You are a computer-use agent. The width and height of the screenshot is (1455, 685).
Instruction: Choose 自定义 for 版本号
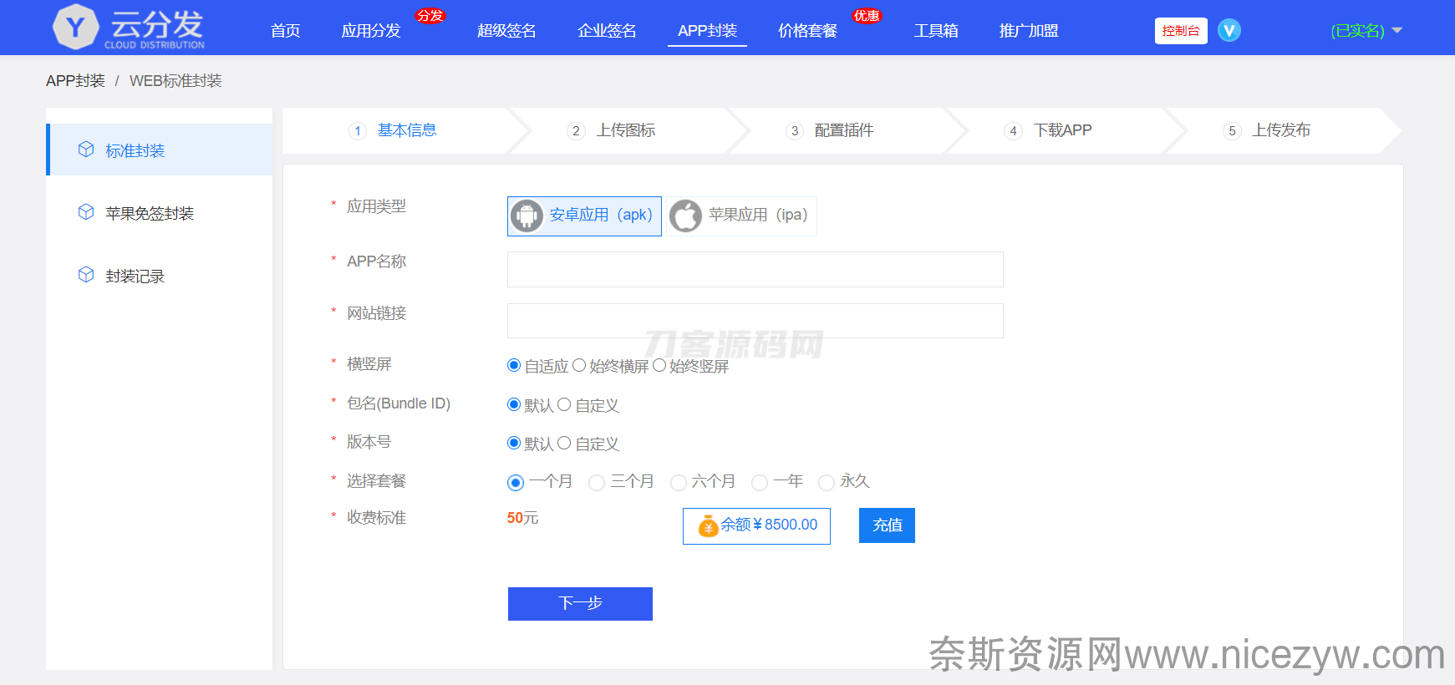pyautogui.click(x=564, y=443)
